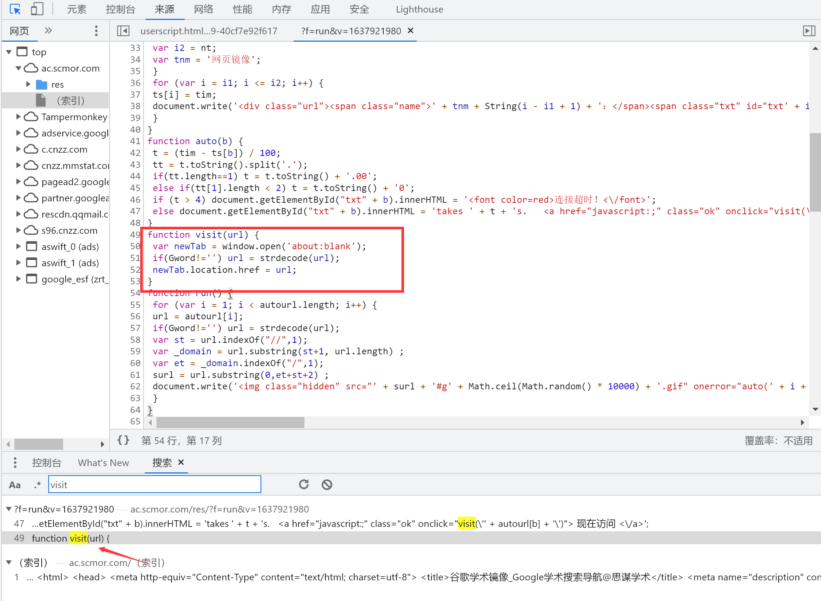Toggle the debugger sidebar pane
This screenshot has width=821, height=601.
tap(809, 31)
